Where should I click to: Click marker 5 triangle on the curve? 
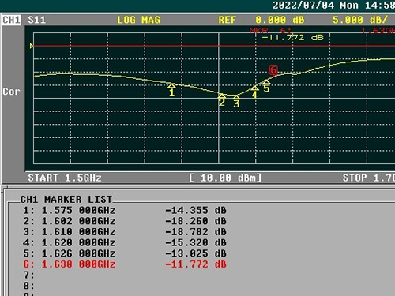(x=266, y=82)
